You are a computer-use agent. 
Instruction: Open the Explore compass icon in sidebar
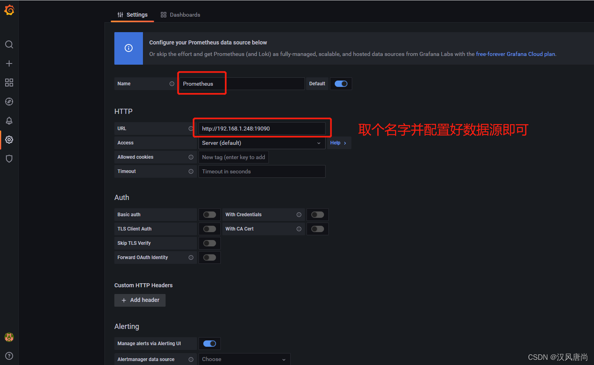pyautogui.click(x=9, y=102)
